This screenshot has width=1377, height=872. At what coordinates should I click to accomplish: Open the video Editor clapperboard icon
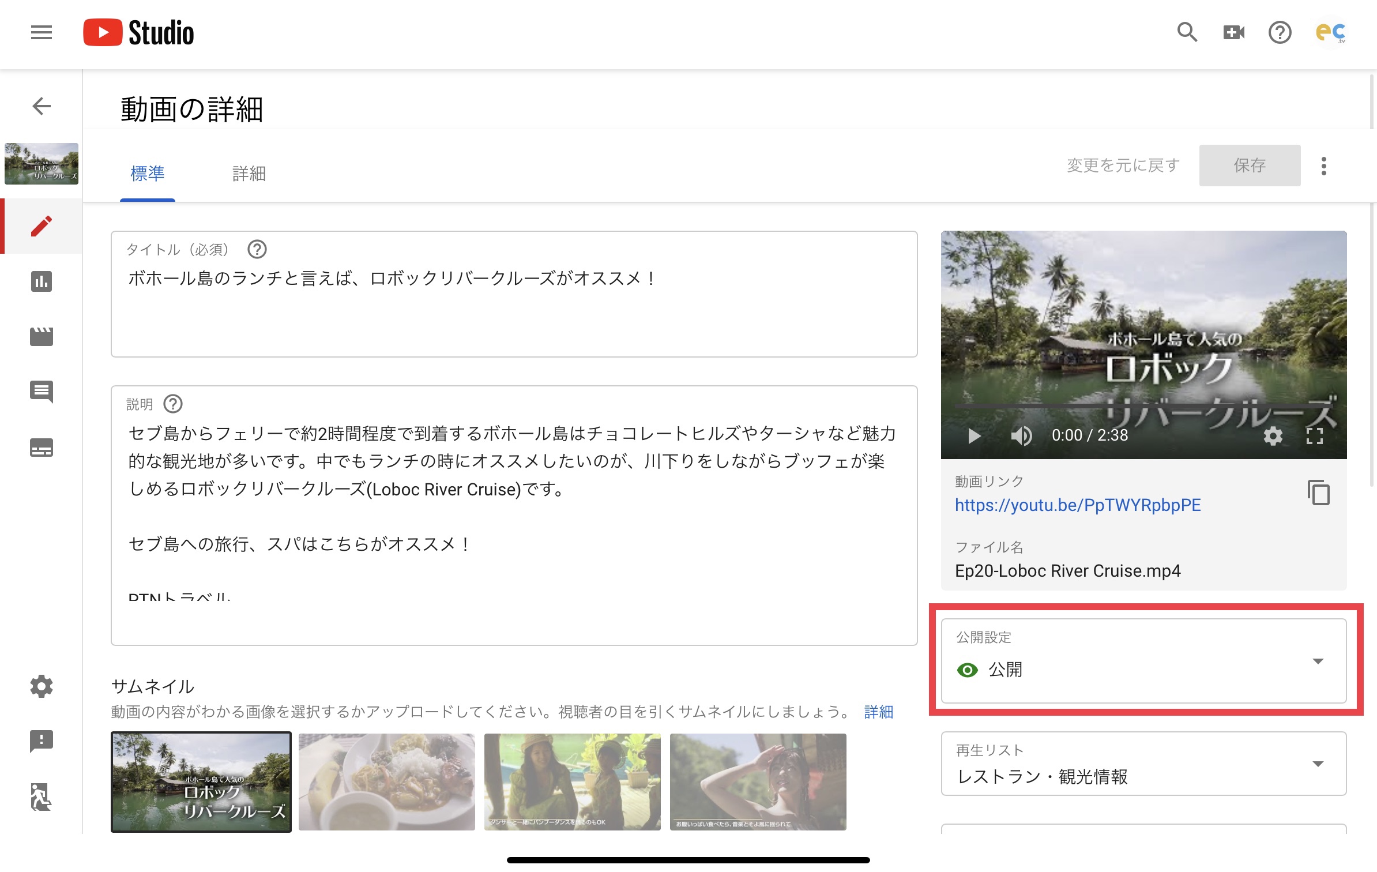(42, 336)
